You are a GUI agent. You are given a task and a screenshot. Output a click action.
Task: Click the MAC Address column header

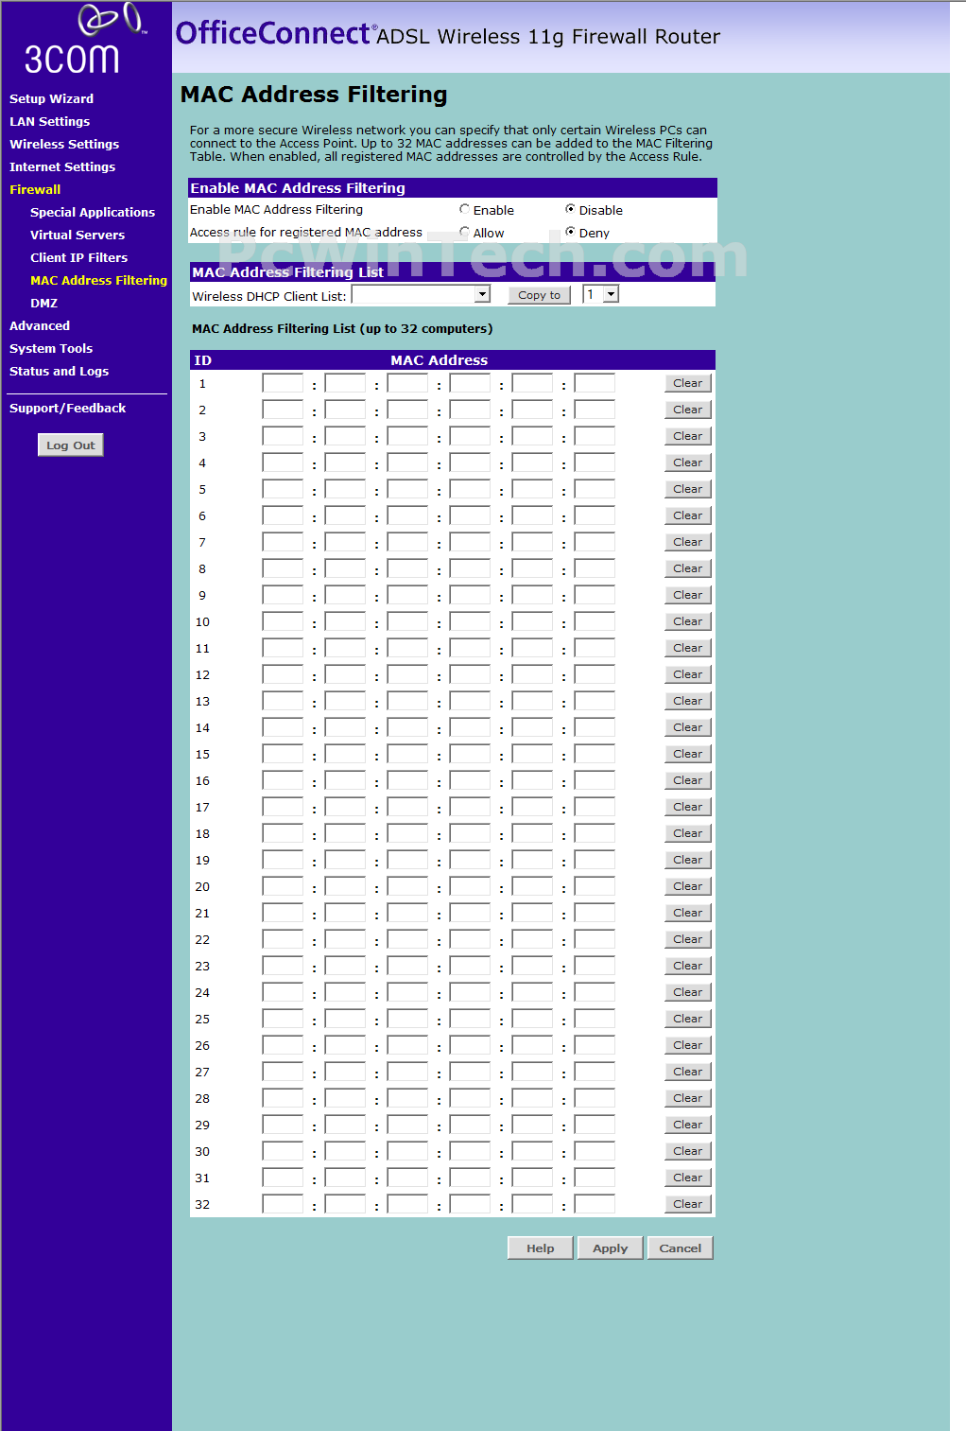(440, 360)
